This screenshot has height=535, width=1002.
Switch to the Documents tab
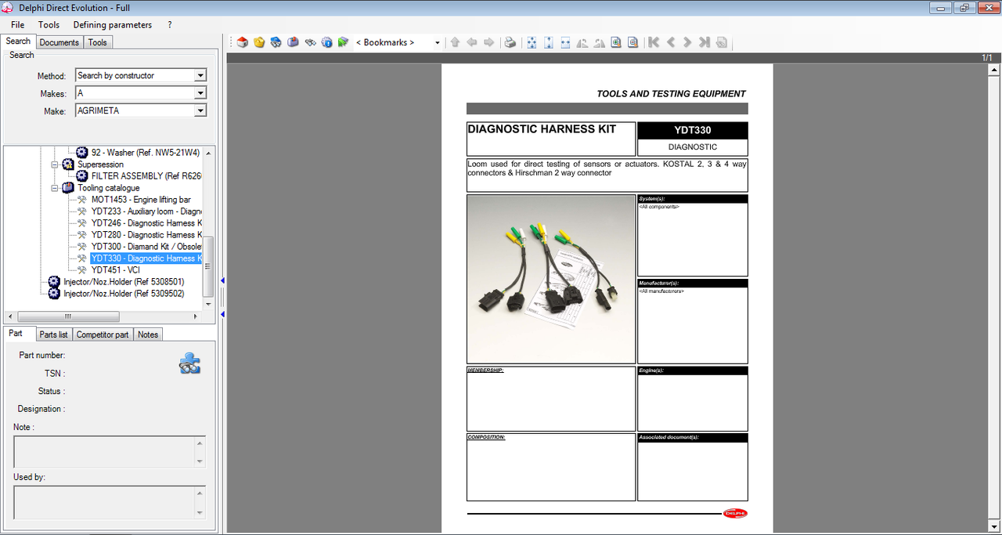(x=59, y=42)
